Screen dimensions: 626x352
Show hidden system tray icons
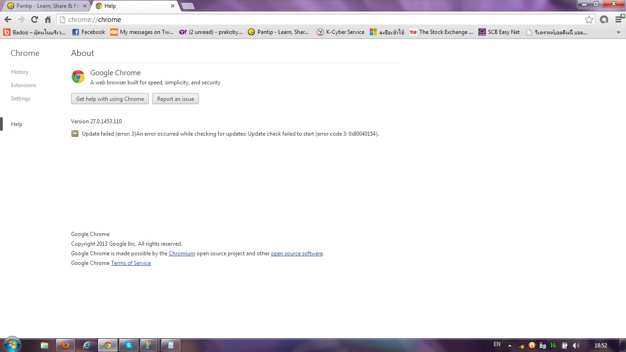(510, 346)
